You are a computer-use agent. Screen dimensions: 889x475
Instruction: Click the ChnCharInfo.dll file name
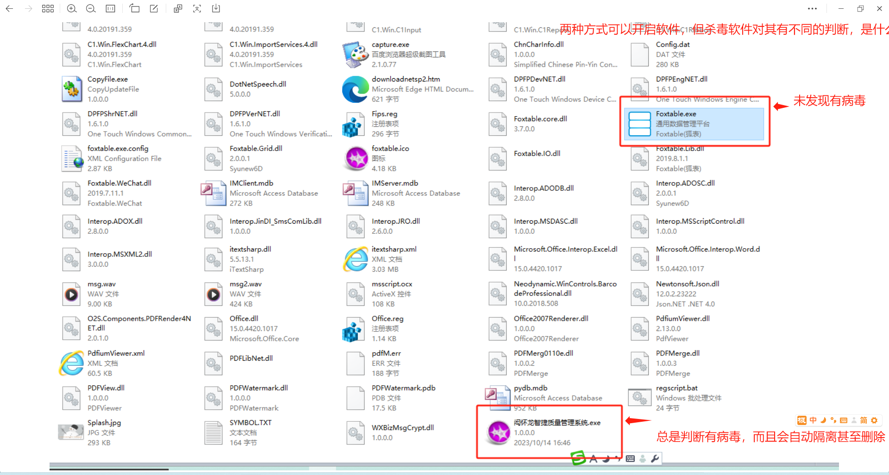538,44
